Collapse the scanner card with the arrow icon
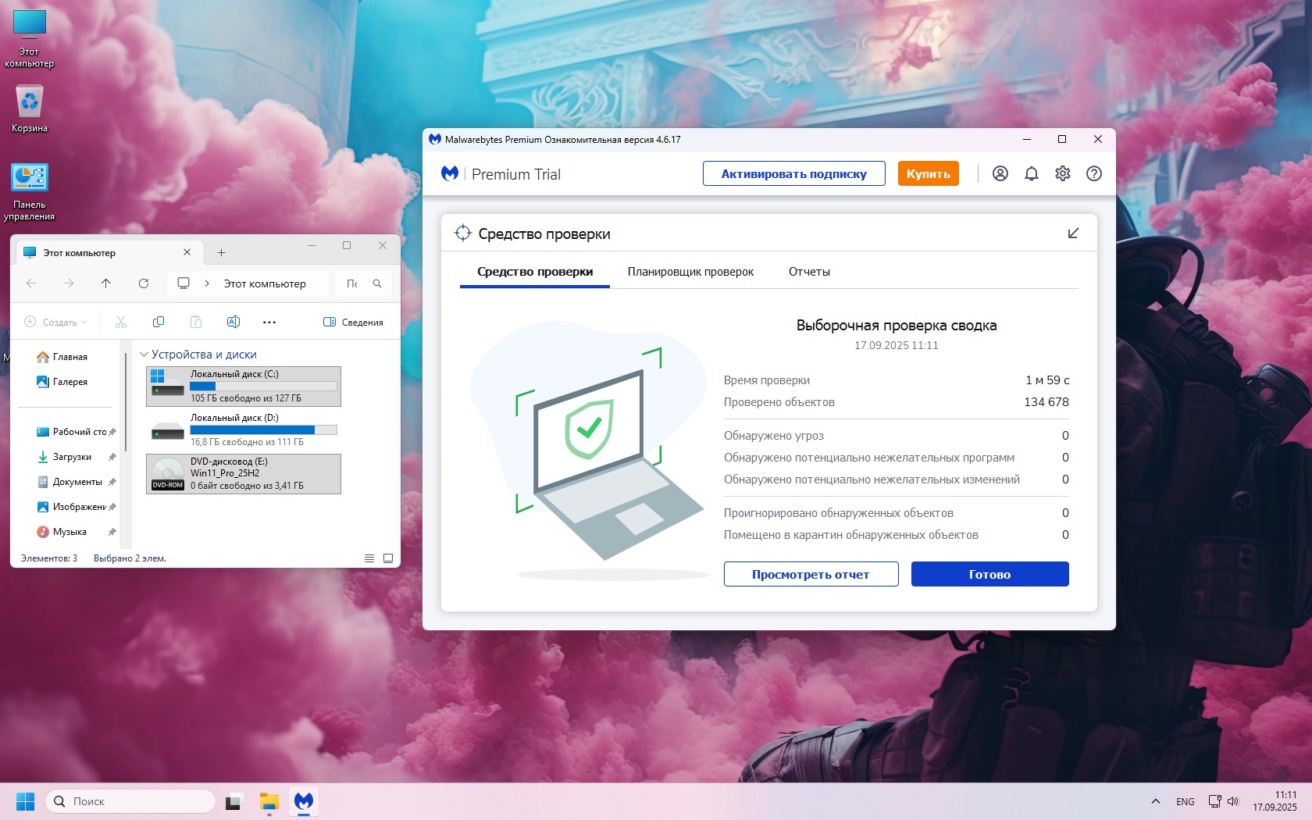This screenshot has width=1312, height=820. (1073, 234)
